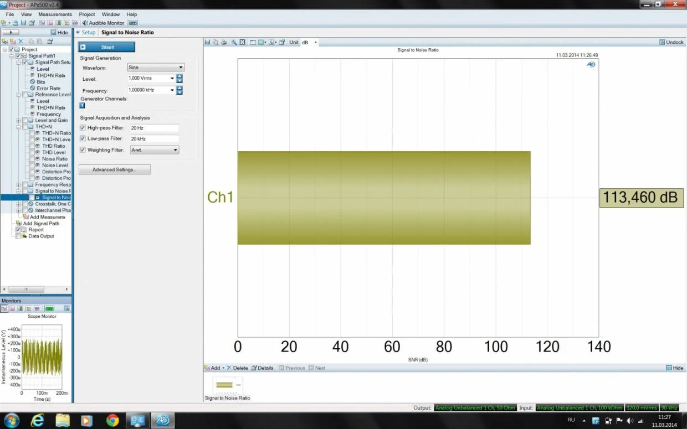Toggle Low-pass Filter checkbox
The height and width of the screenshot is (429, 687).
coord(83,138)
